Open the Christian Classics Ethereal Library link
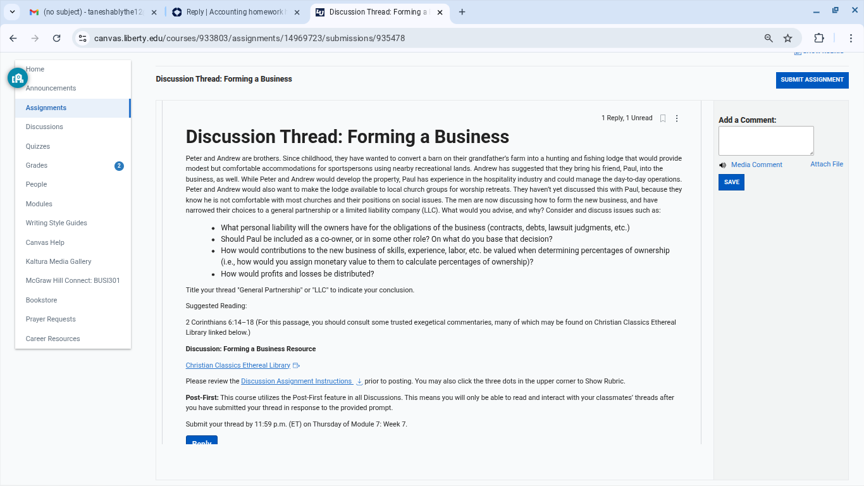The width and height of the screenshot is (864, 486). (x=238, y=365)
